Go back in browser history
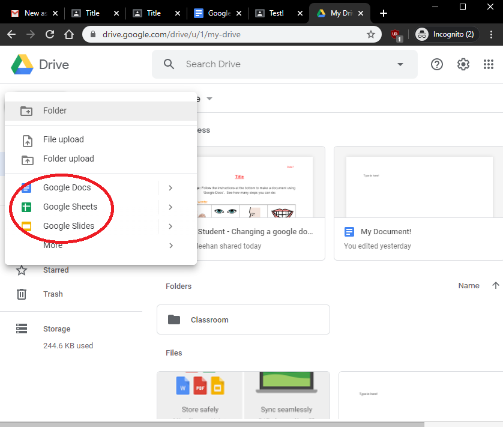 tap(11, 34)
